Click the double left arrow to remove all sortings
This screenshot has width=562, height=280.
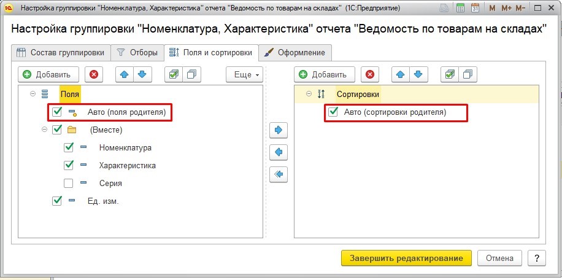point(279,174)
